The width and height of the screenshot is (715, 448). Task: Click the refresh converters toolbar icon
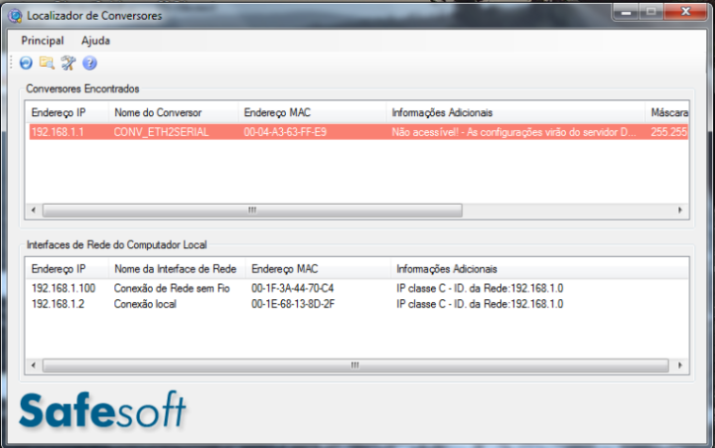27,63
